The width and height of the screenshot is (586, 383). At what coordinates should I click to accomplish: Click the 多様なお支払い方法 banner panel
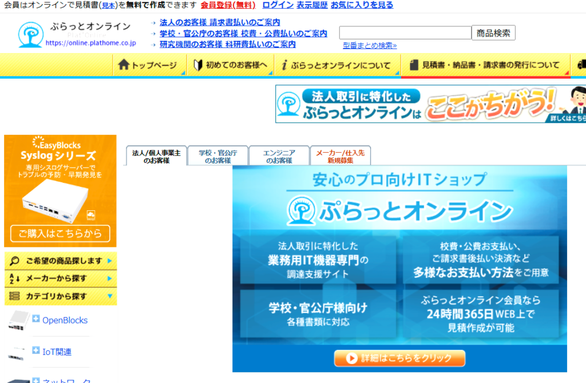481,260
